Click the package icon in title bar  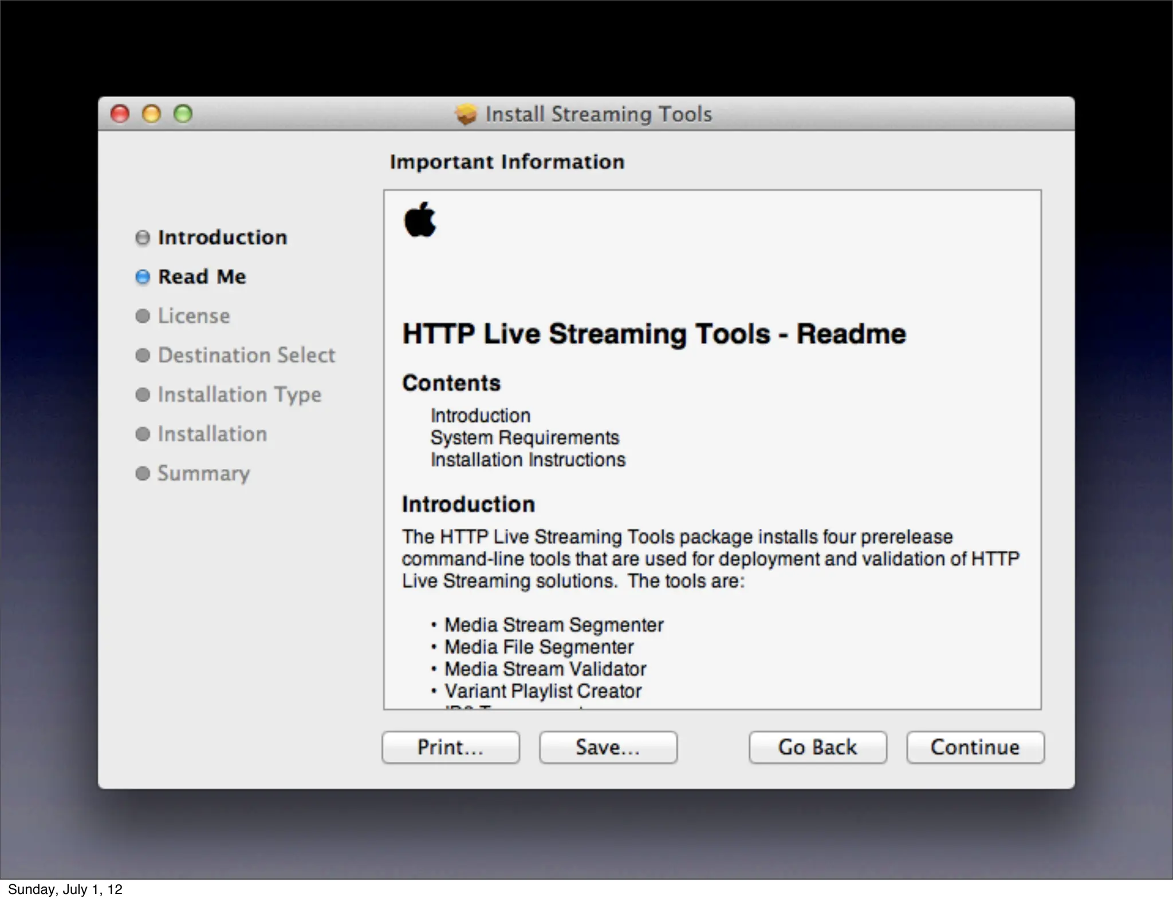(x=466, y=114)
